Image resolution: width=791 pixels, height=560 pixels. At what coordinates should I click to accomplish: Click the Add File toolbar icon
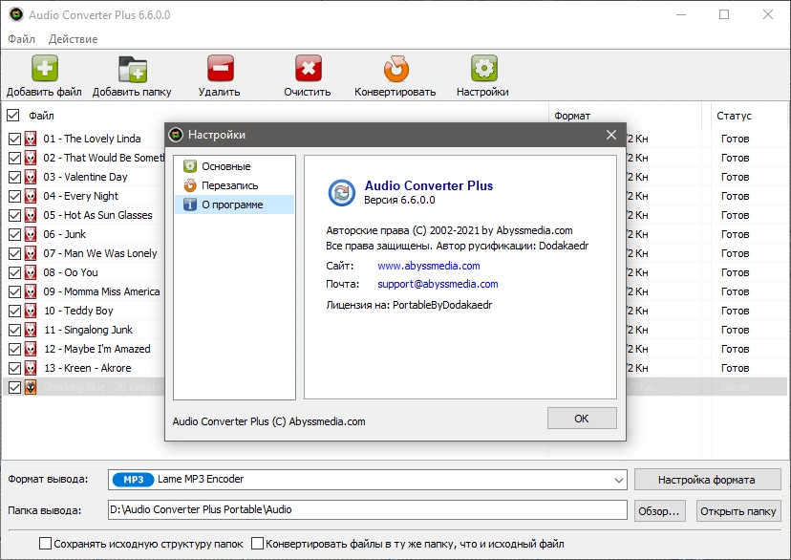(x=45, y=68)
